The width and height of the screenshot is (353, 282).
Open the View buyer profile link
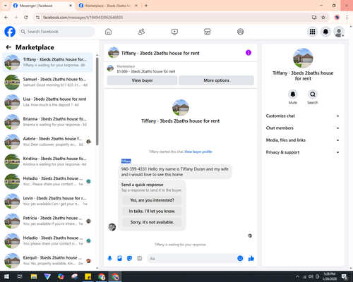tap(198, 152)
